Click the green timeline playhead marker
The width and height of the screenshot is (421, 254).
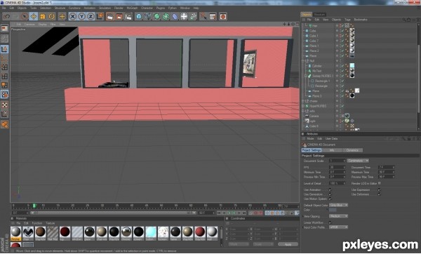point(34,206)
